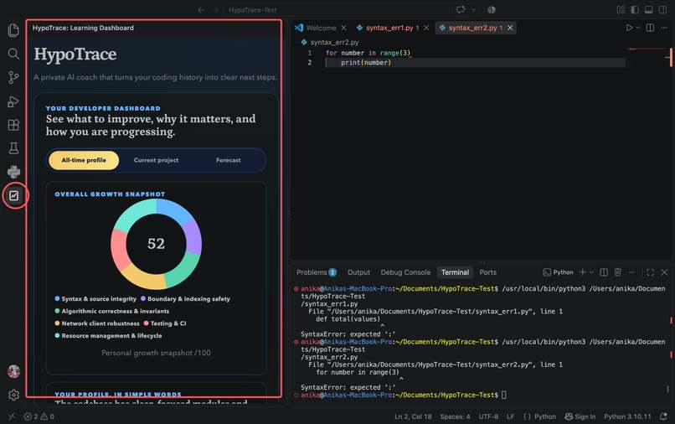Change file encoding UTF-8
Image resolution: width=675 pixels, height=424 pixels.
(488, 416)
